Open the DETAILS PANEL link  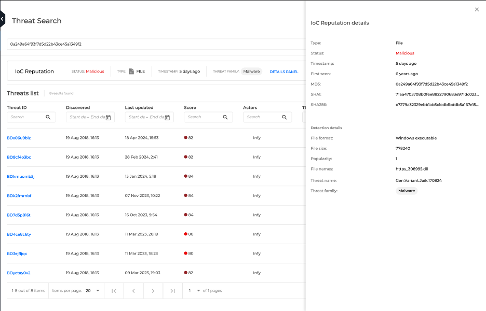tap(283, 72)
